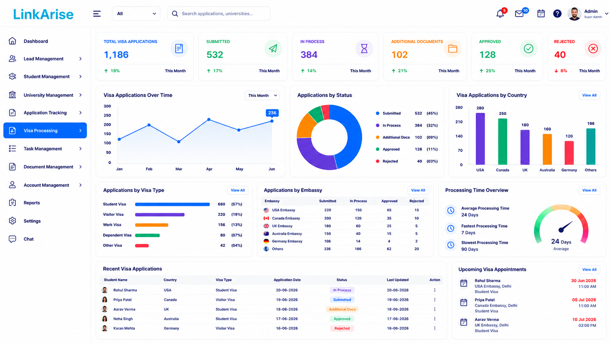Viewport: 611px width, 344px height.
Task: Go to Dashboard in sidebar
Action: pos(36,41)
